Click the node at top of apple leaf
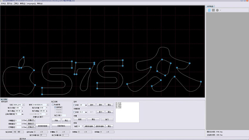The height and width of the screenshot is (140, 249). [x=23, y=57]
